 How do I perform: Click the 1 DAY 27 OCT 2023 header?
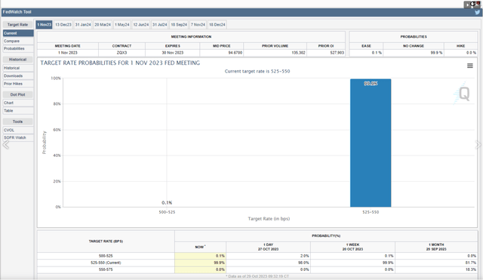tap(269, 247)
